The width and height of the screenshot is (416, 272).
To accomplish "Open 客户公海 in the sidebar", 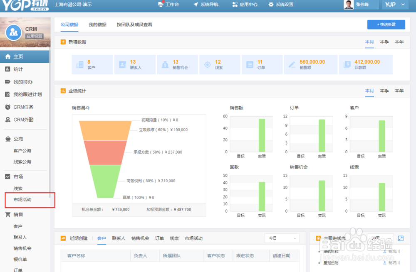I will (x=22, y=151).
